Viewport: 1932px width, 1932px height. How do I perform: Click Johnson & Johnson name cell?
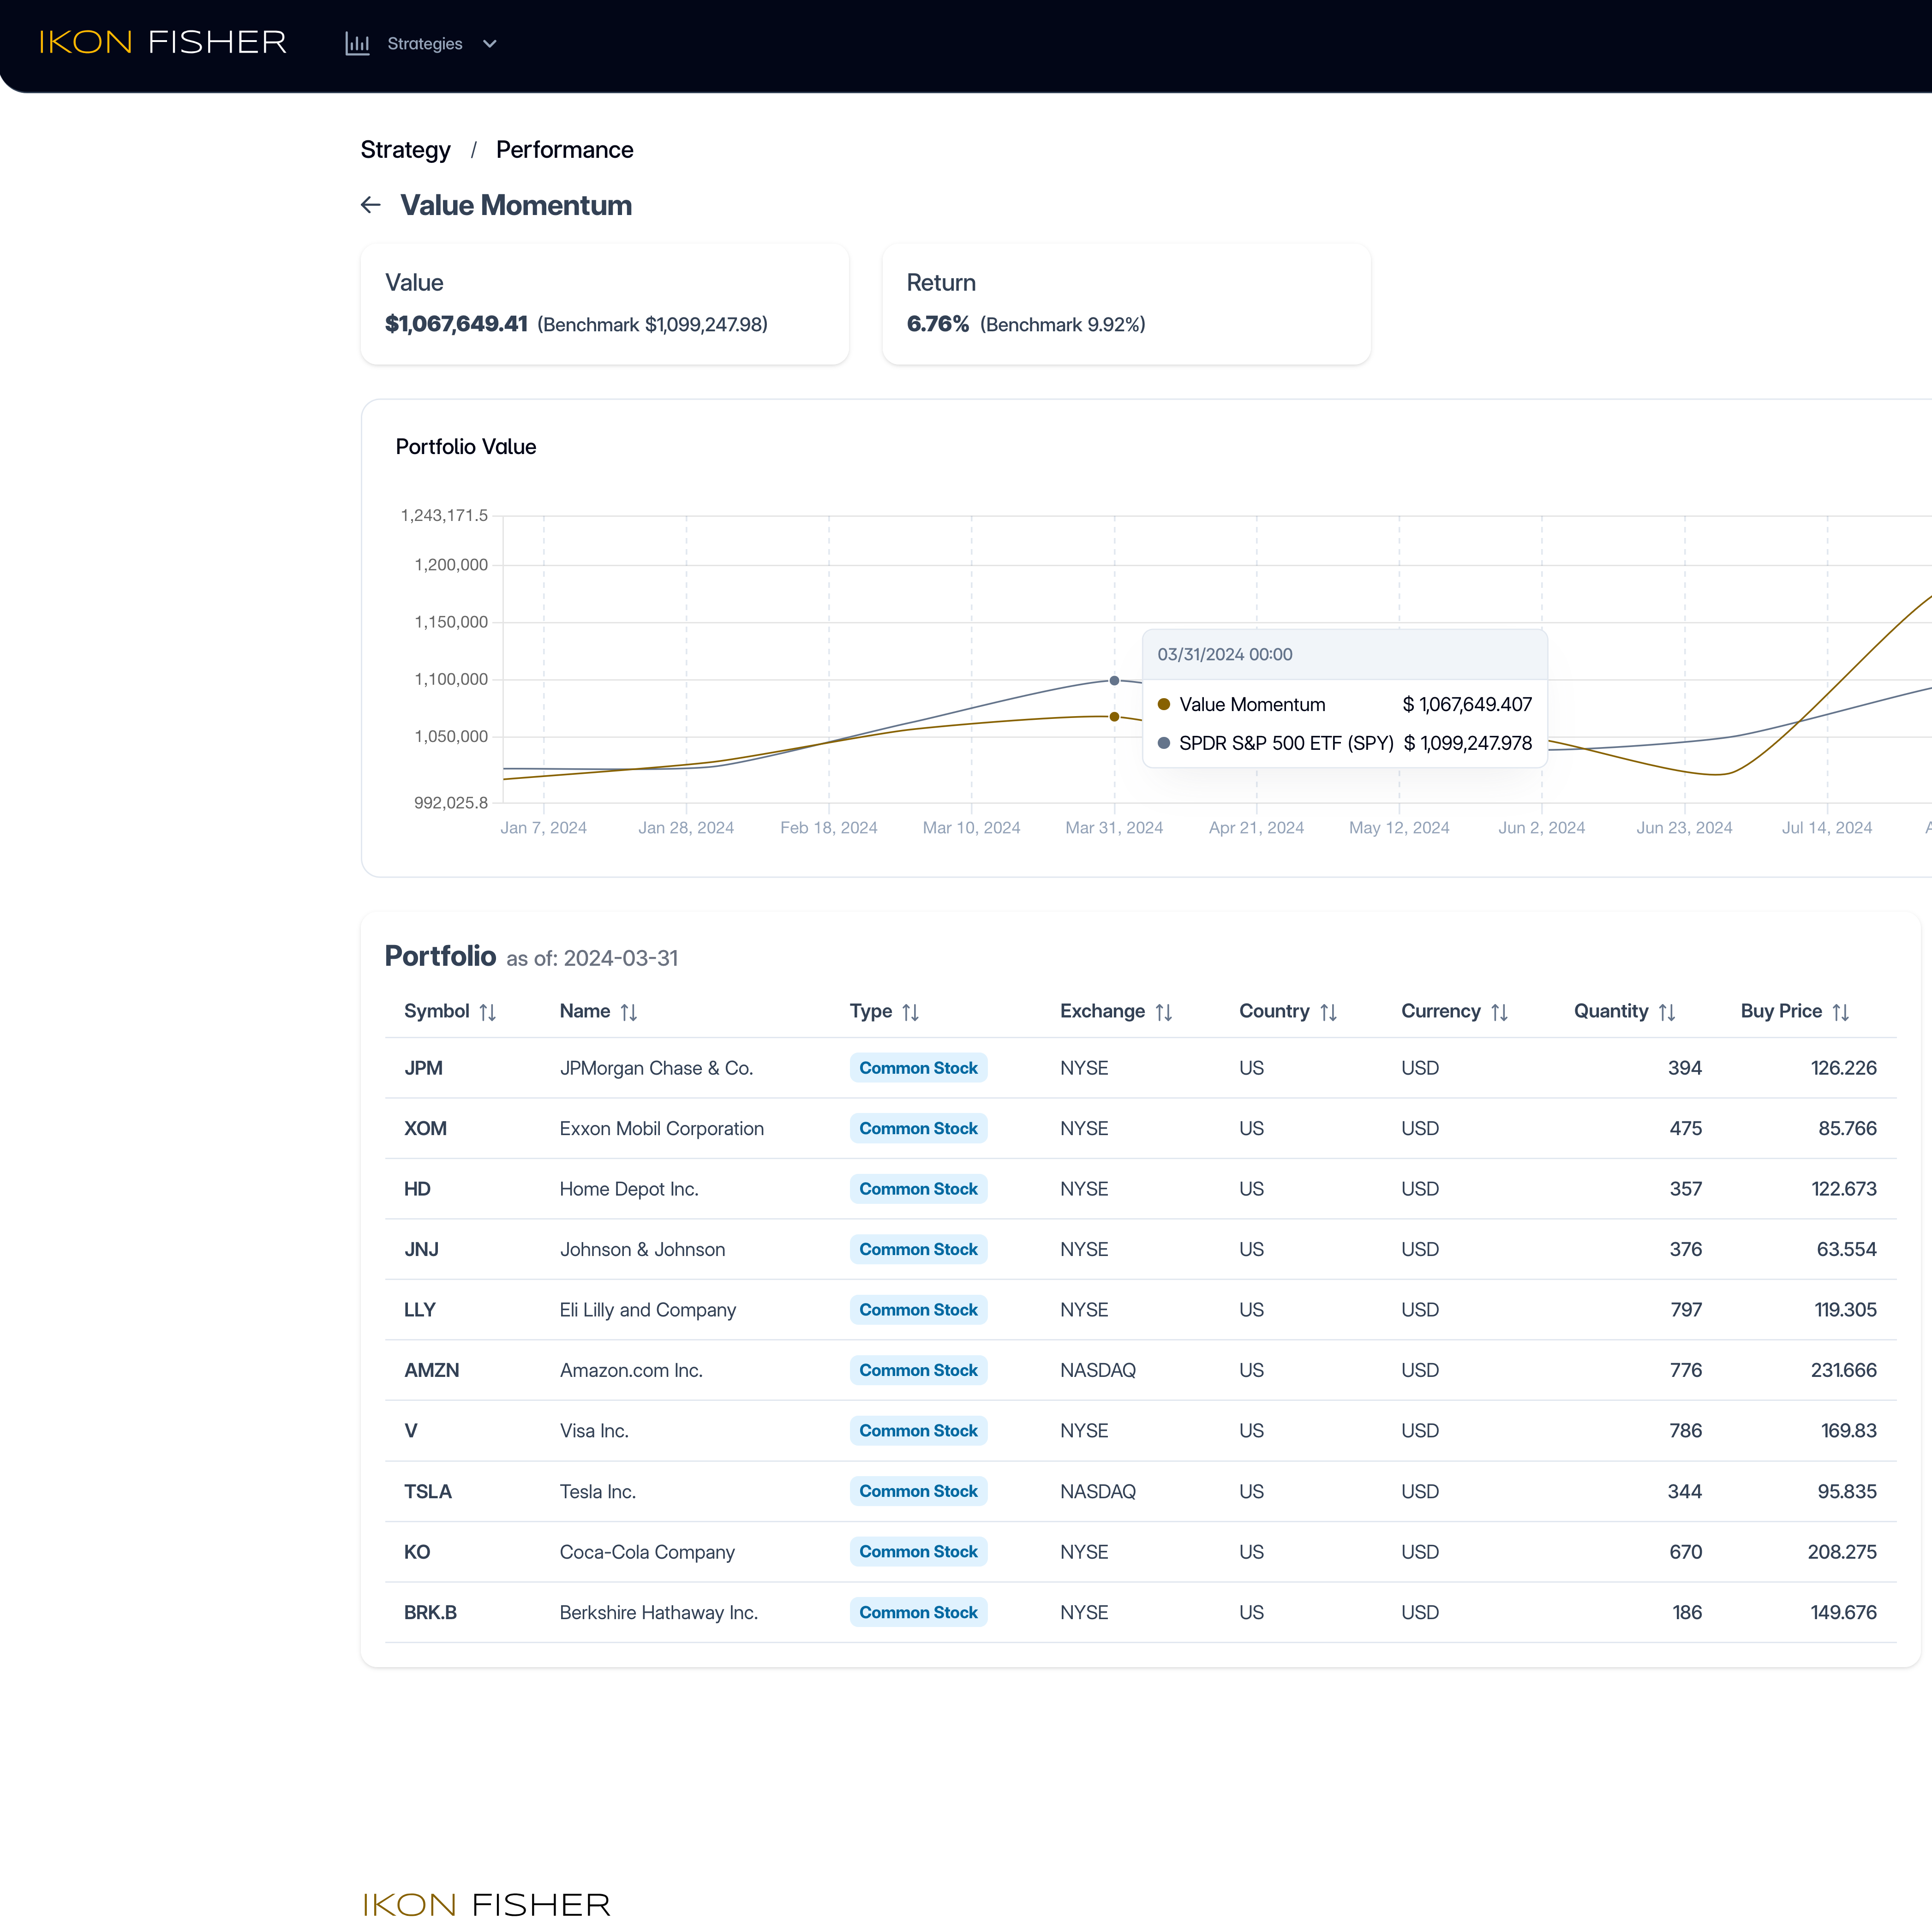click(643, 1250)
